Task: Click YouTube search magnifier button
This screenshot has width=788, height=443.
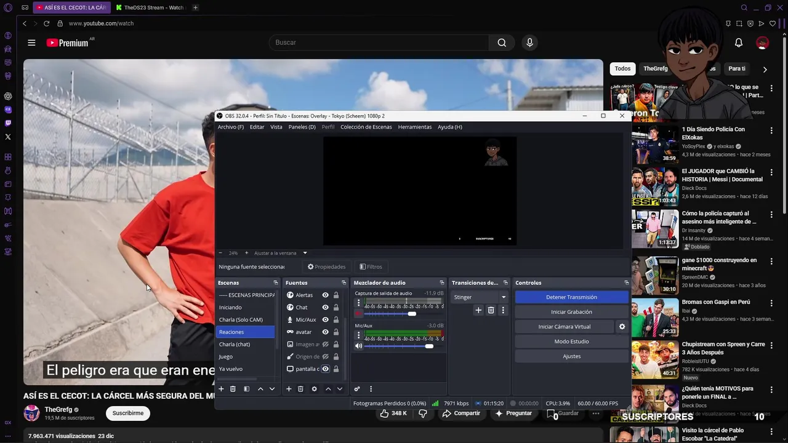Action: pos(502,42)
